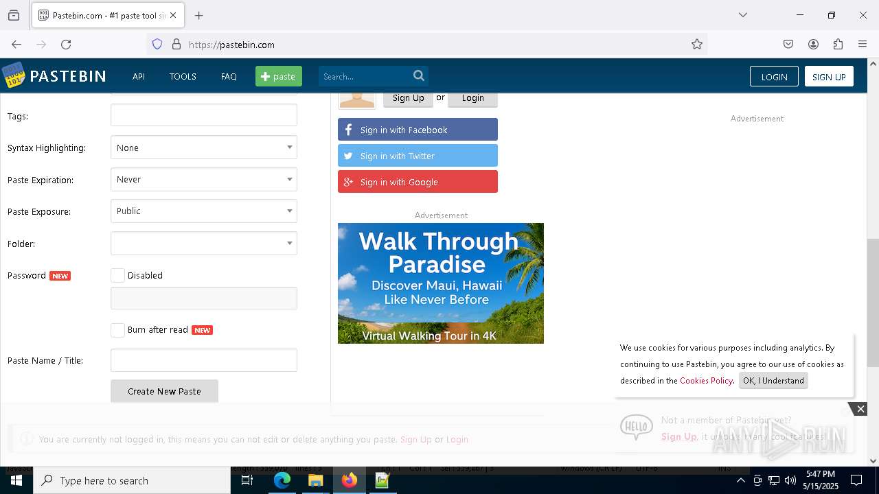Screen dimensions: 879x494
Task: Sign in with Google
Action: coord(418,182)
